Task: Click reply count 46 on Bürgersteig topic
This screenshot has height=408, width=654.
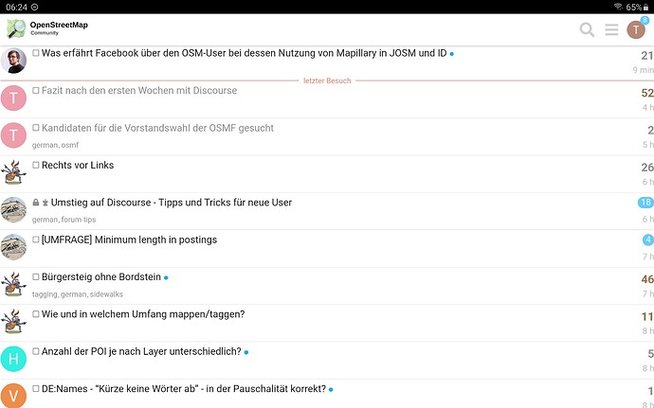Action: [647, 279]
